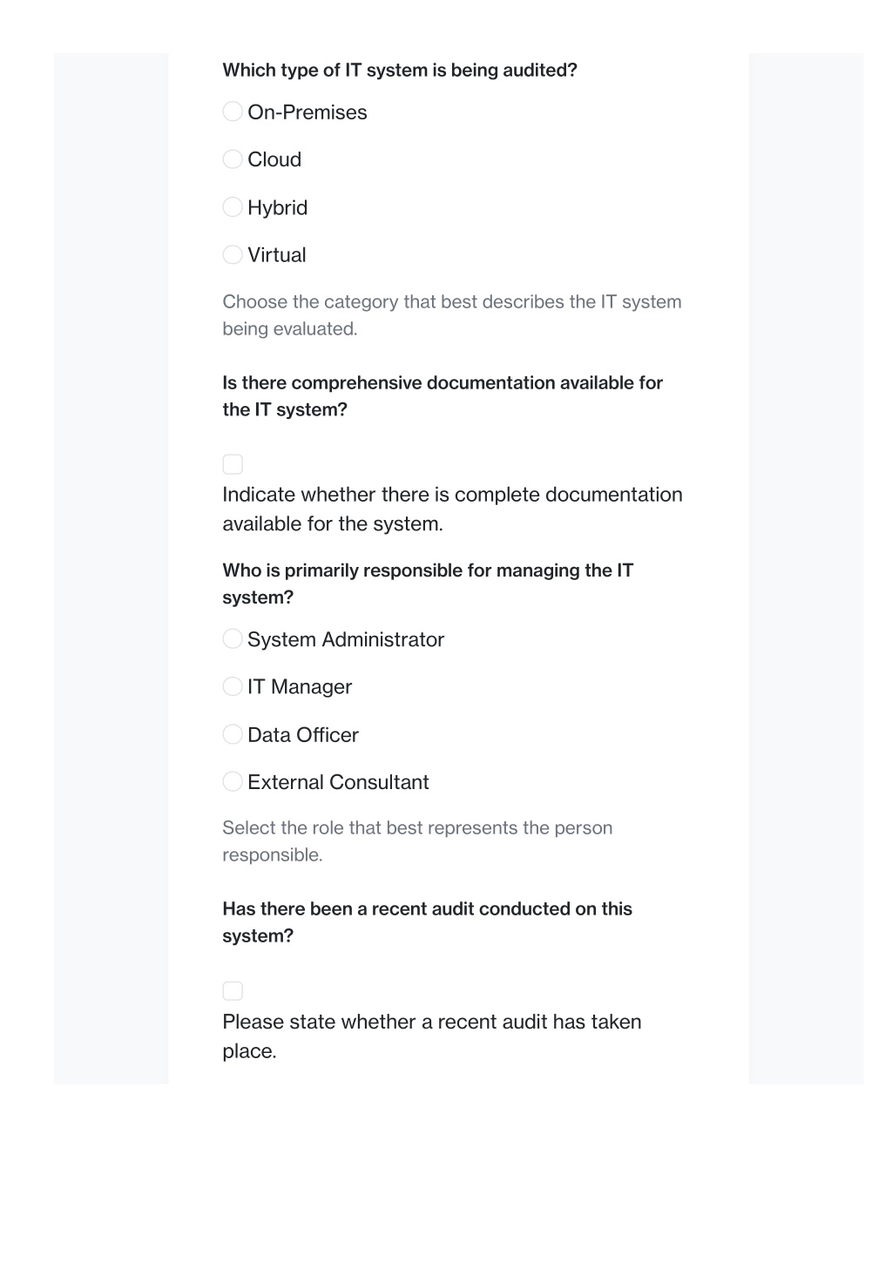Click the comprehensive documentation question heading
892x1262 pixels.
click(443, 396)
